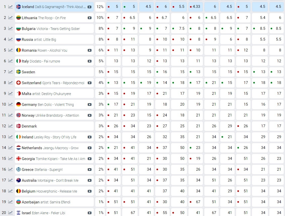This screenshot has width=285, height=216.
Task: Click the 4.33 odds for Iceland
Action: click(x=196, y=7)
